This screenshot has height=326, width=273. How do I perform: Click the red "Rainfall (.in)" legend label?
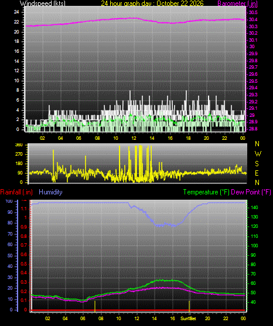tap(16, 192)
